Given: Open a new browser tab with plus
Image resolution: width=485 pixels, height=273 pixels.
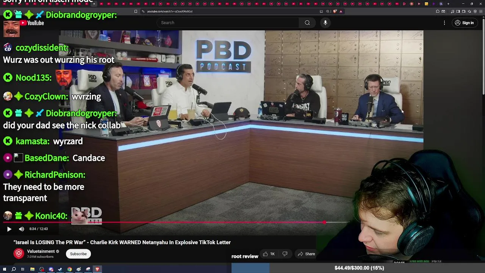Looking at the screenshot, I should click(448, 4).
